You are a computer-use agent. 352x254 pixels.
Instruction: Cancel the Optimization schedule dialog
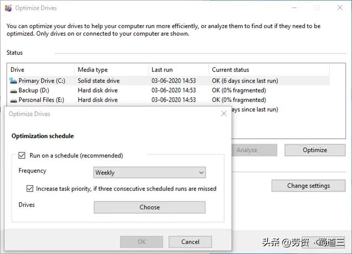click(x=190, y=242)
